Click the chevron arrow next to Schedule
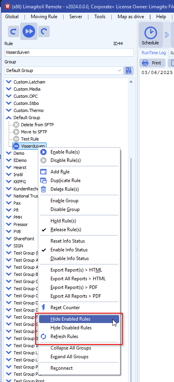Viewport: 174px width, 382px height. click(x=167, y=35)
